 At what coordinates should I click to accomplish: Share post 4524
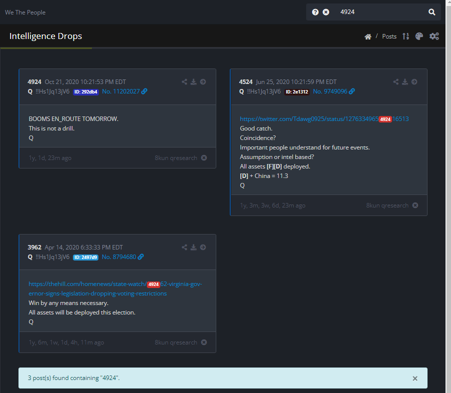tap(396, 82)
